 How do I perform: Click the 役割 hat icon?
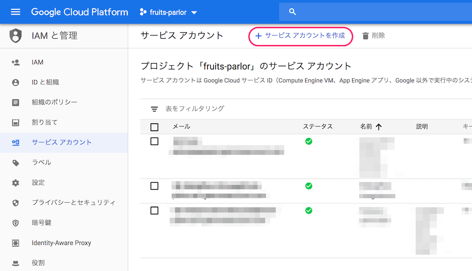click(x=16, y=263)
